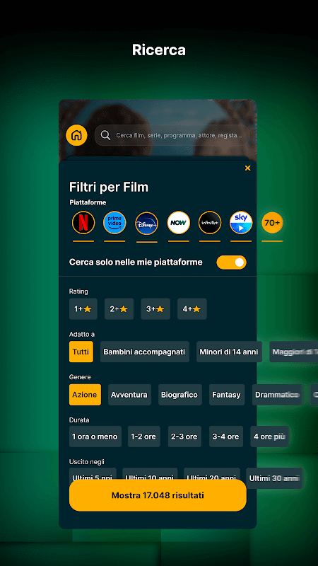Tap the orange home icon
The width and height of the screenshot is (318, 566).
tap(76, 135)
